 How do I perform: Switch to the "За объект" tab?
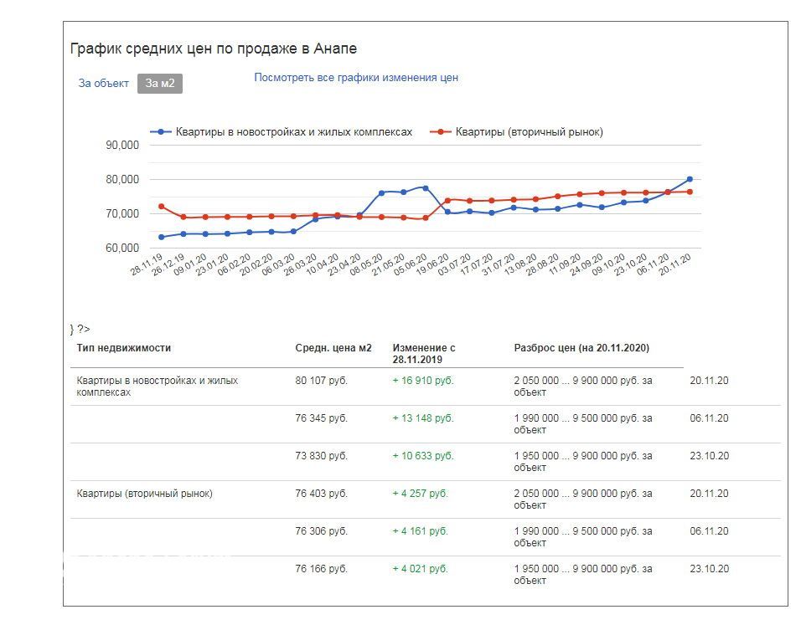tap(103, 84)
